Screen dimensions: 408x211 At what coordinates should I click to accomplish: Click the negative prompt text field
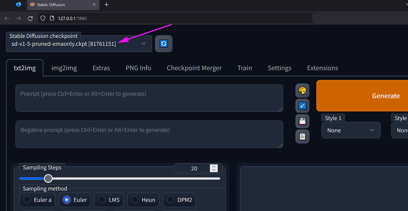(x=149, y=134)
